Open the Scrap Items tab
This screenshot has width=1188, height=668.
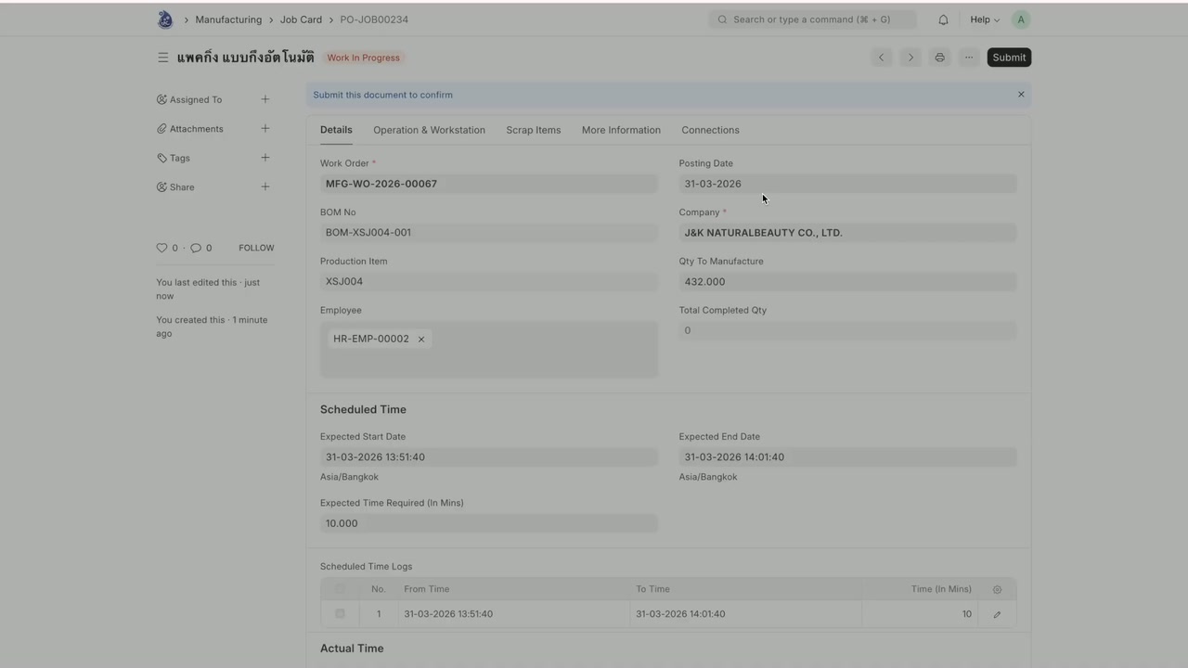point(534,130)
